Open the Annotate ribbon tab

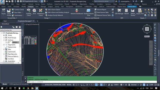16,6
